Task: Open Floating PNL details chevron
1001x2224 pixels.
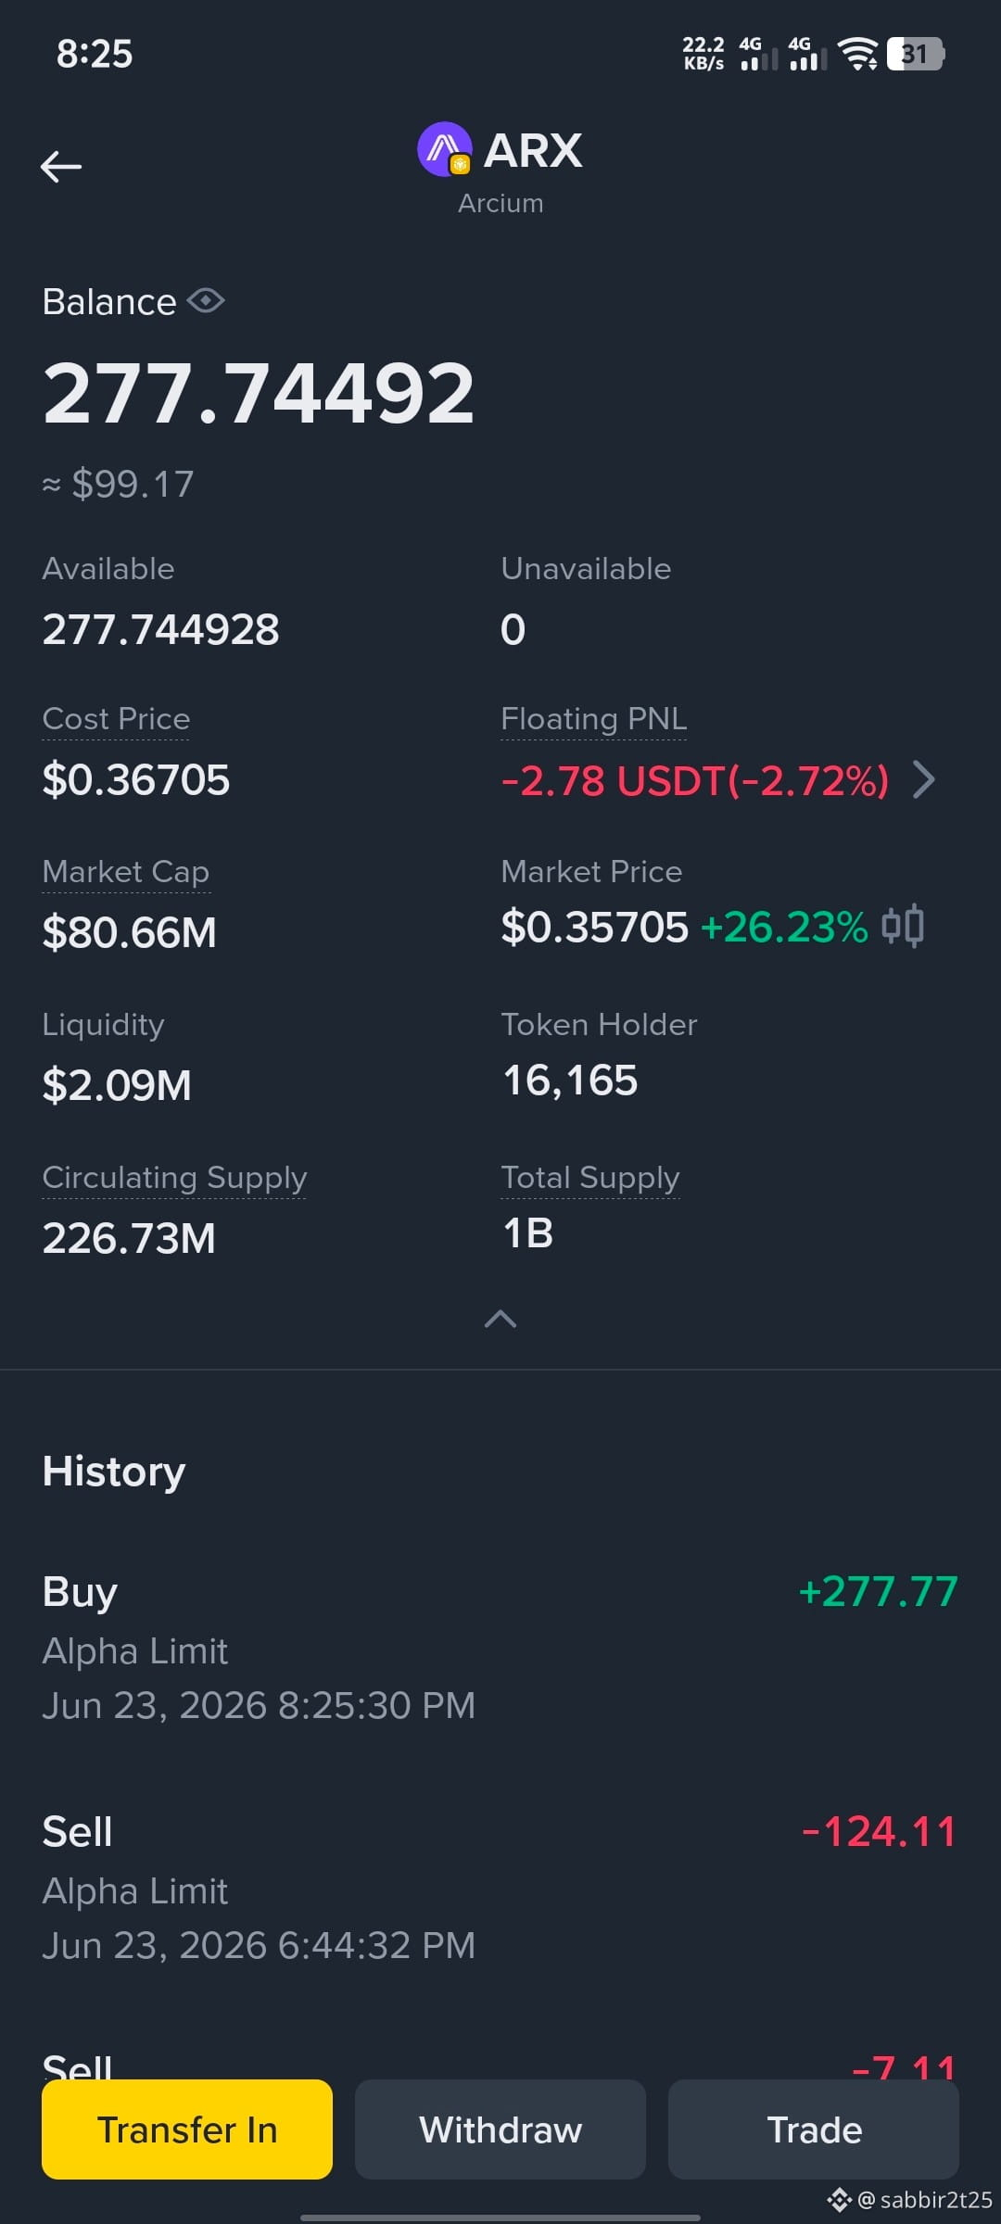Action: point(923,779)
